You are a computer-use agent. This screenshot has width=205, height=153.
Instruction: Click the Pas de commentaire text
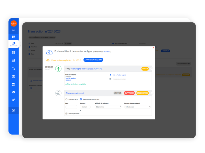(120, 79)
